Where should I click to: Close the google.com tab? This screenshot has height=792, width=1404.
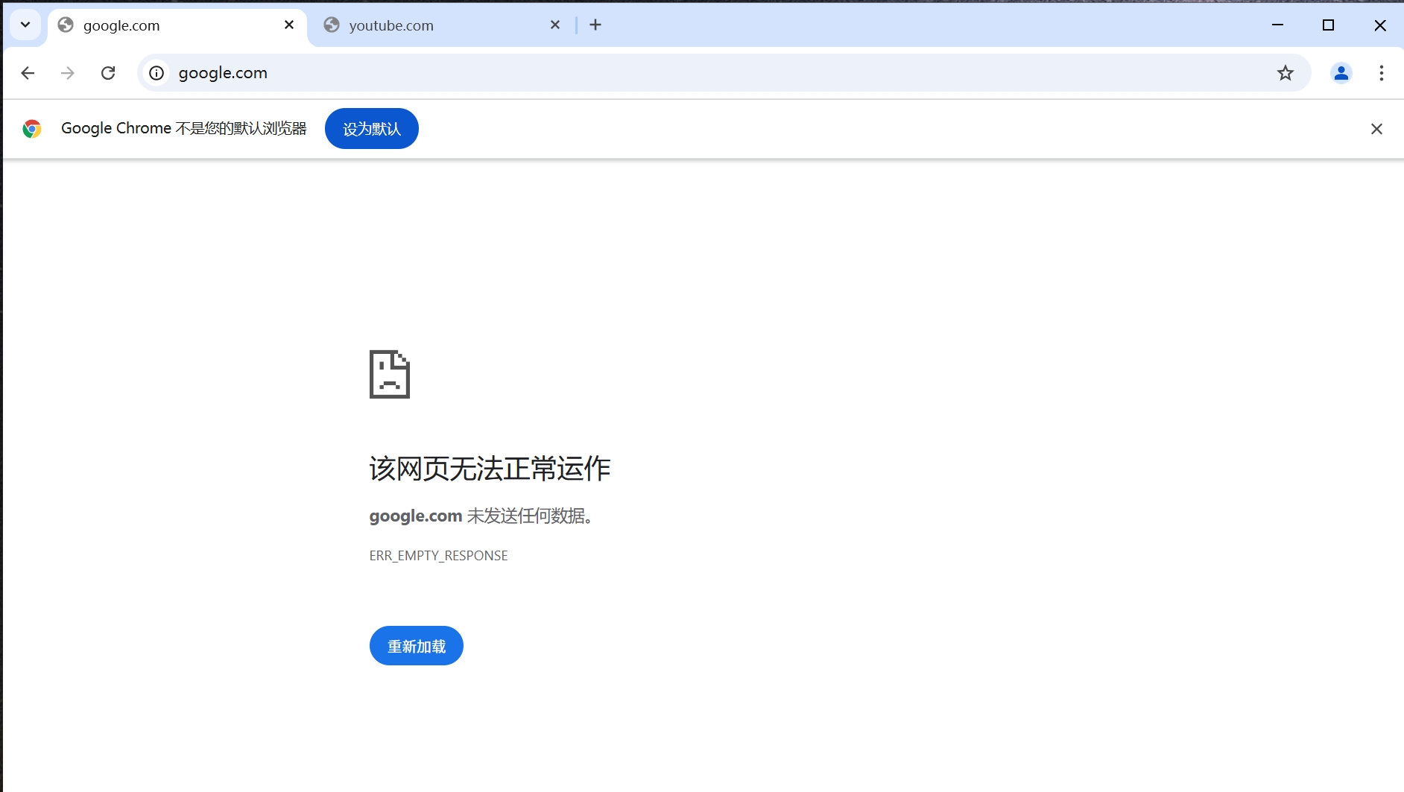pos(289,25)
